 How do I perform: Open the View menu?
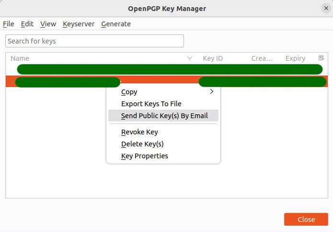48,24
